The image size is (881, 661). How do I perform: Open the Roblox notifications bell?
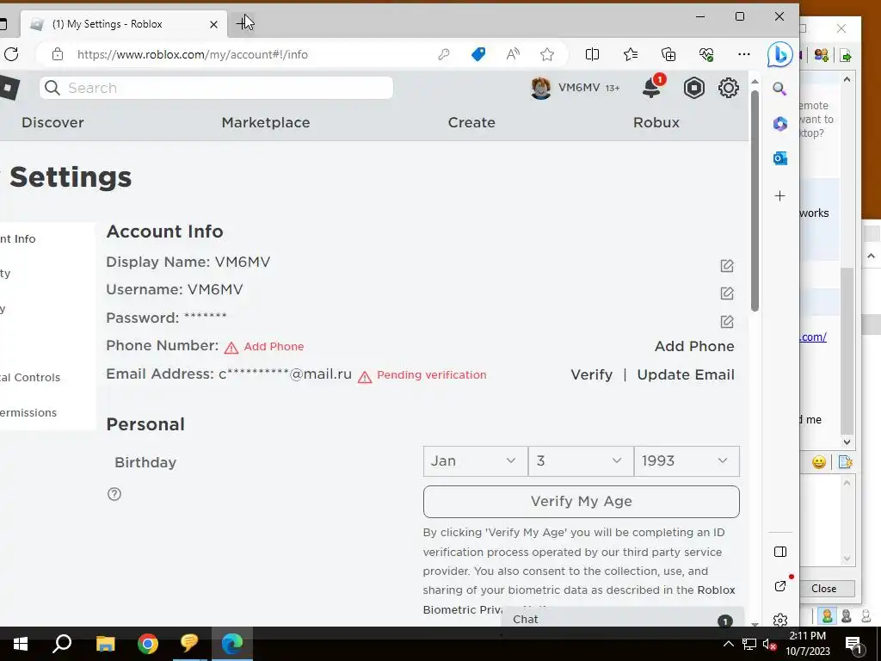tap(652, 87)
